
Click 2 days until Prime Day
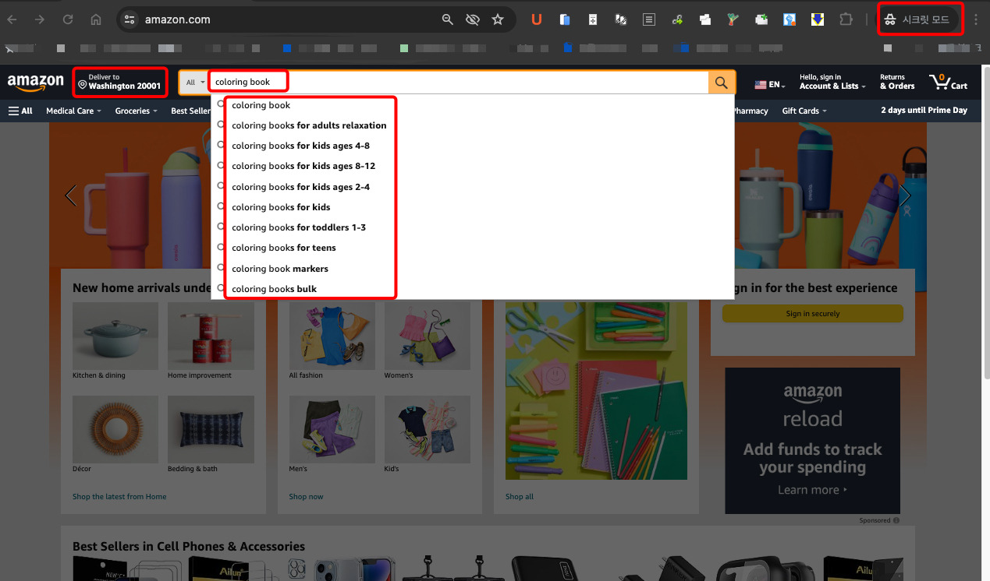pyautogui.click(x=924, y=111)
